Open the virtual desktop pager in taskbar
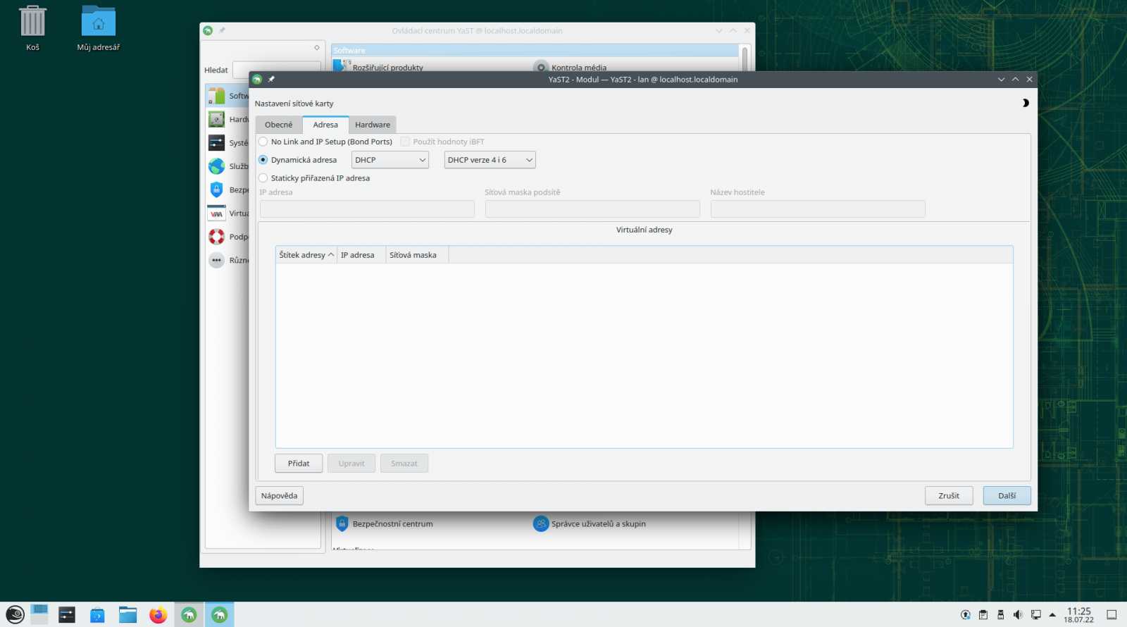 point(39,615)
